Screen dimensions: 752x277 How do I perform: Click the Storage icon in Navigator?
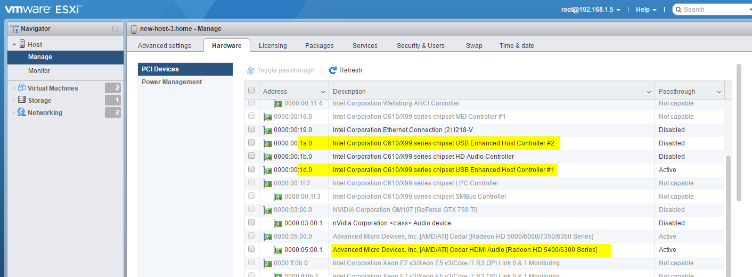[22, 100]
